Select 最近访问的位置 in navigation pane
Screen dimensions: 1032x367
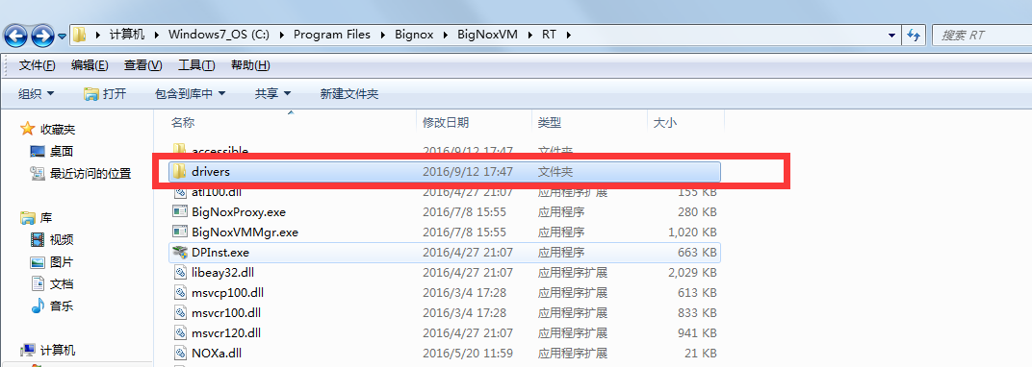pos(90,173)
